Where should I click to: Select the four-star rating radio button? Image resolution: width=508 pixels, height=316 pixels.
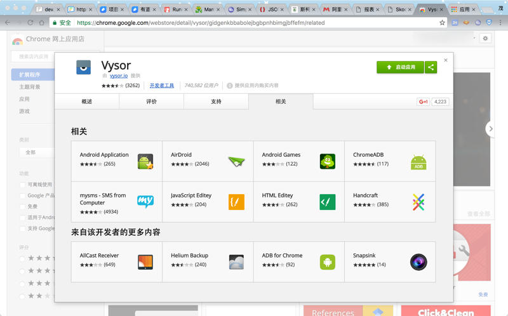click(x=22, y=272)
